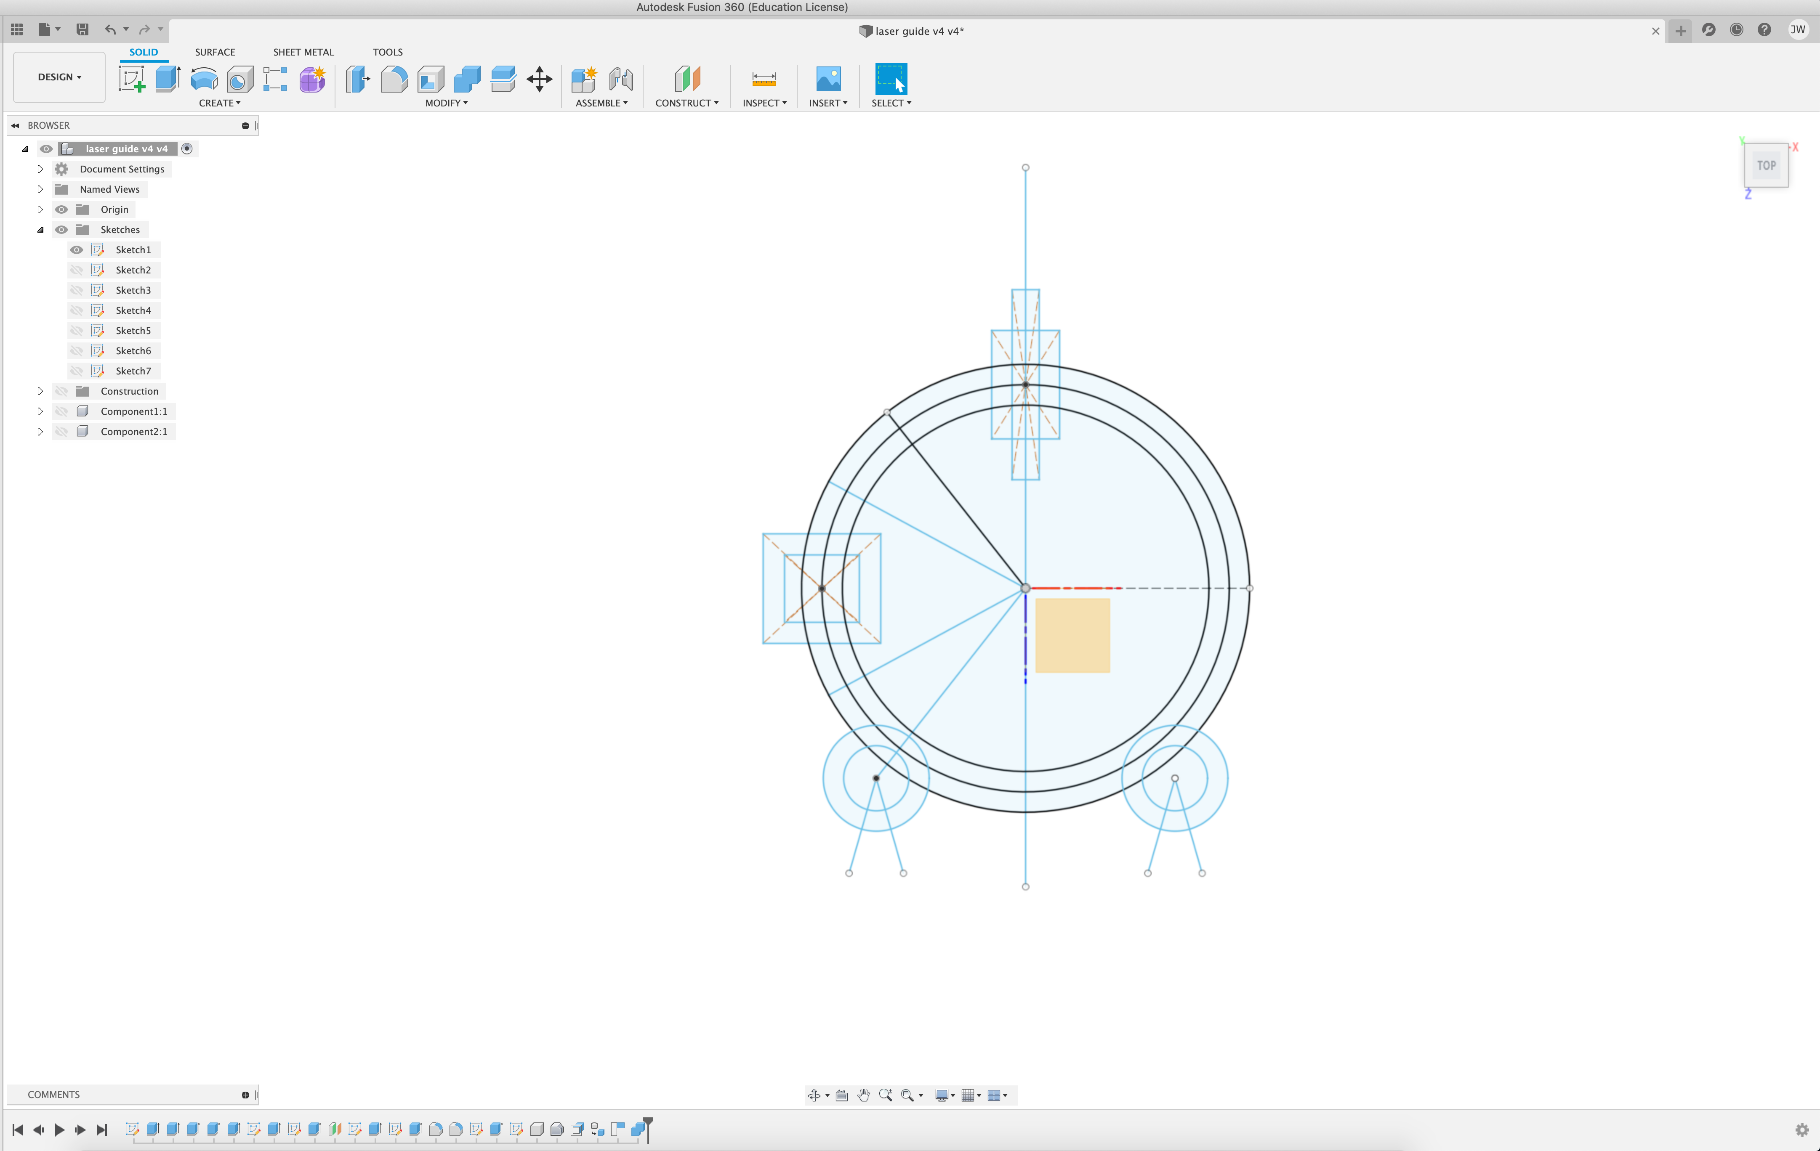Switch to the SHEET METAL tab
The width and height of the screenshot is (1820, 1151).
pos(303,52)
